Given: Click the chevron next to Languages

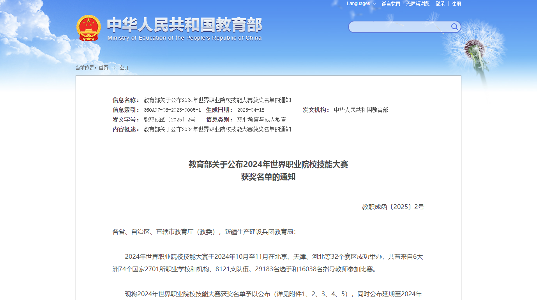Looking at the screenshot, I should (x=374, y=4).
